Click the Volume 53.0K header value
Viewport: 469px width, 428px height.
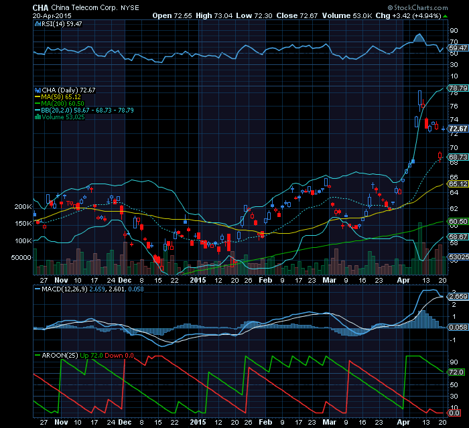pos(347,16)
